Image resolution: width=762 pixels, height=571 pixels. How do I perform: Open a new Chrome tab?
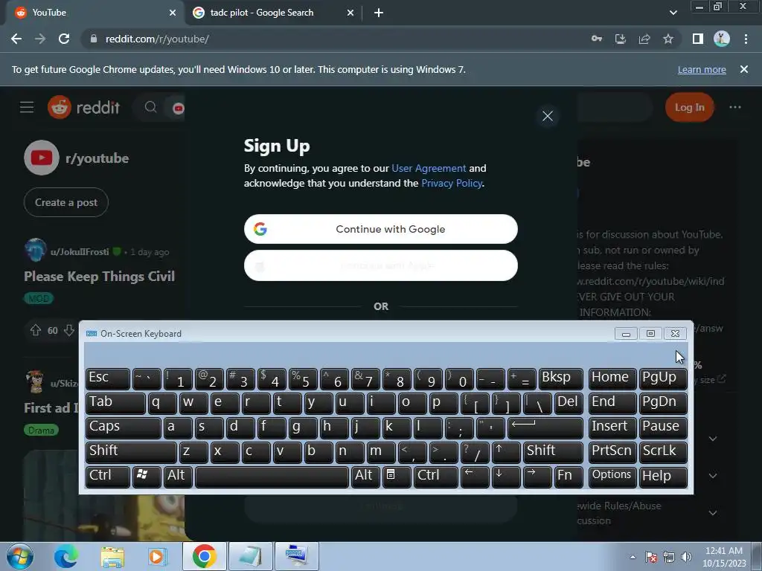379,13
